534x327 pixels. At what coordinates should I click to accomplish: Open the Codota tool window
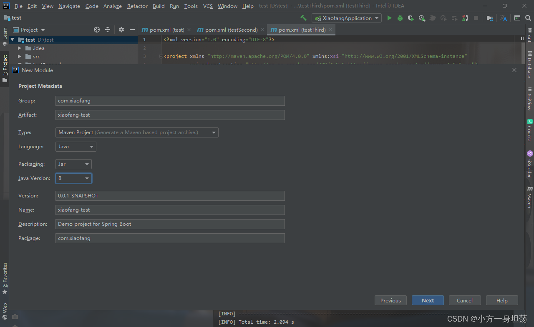point(530,130)
